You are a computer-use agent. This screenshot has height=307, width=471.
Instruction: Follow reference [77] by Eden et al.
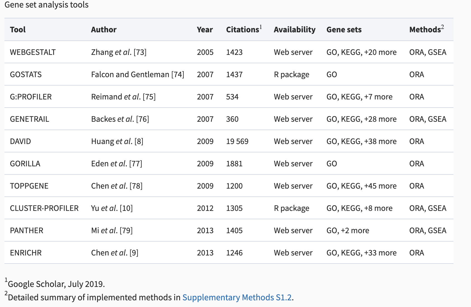pyautogui.click(x=136, y=164)
